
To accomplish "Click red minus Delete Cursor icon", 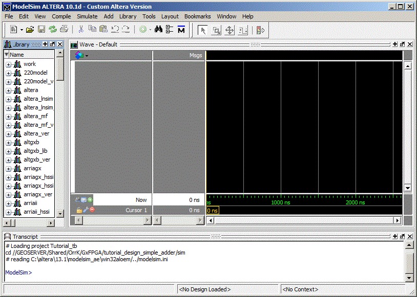I will (x=92, y=210).
